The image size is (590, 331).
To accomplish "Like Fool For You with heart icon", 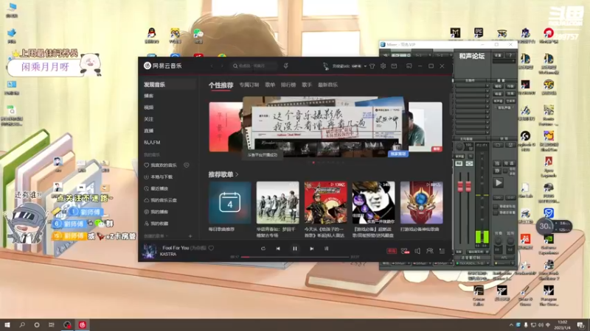I will tap(211, 248).
